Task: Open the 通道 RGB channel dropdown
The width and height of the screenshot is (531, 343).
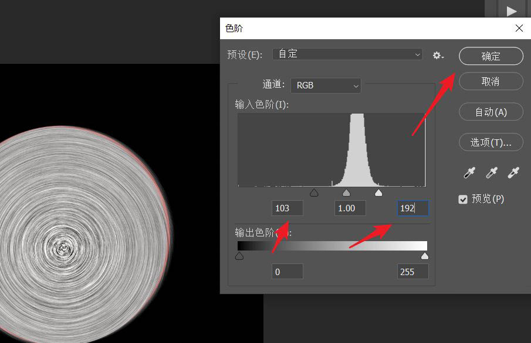Action: (326, 85)
